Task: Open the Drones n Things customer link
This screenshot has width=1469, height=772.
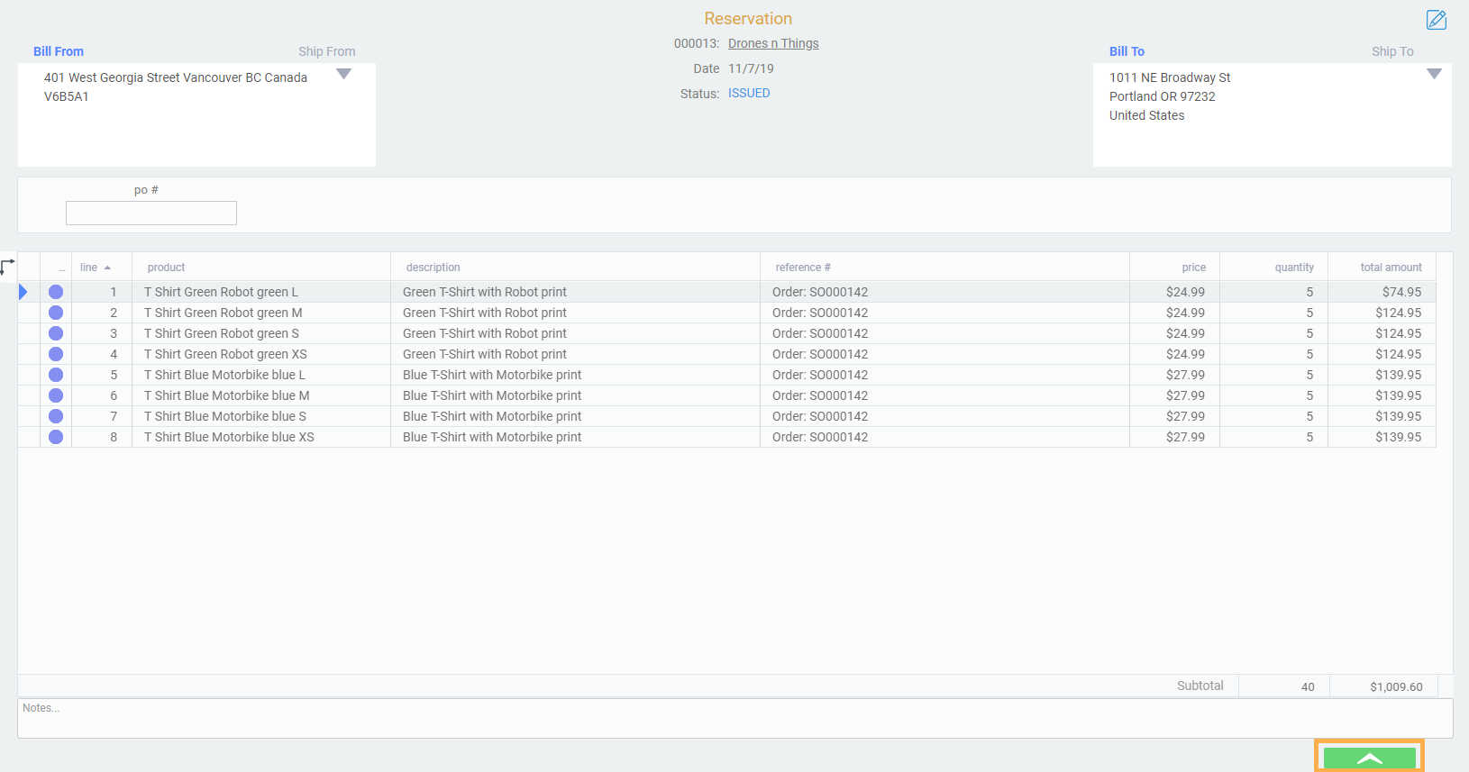Action: pyautogui.click(x=773, y=43)
